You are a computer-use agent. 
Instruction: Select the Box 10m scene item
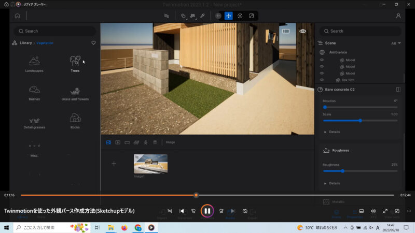(348, 80)
